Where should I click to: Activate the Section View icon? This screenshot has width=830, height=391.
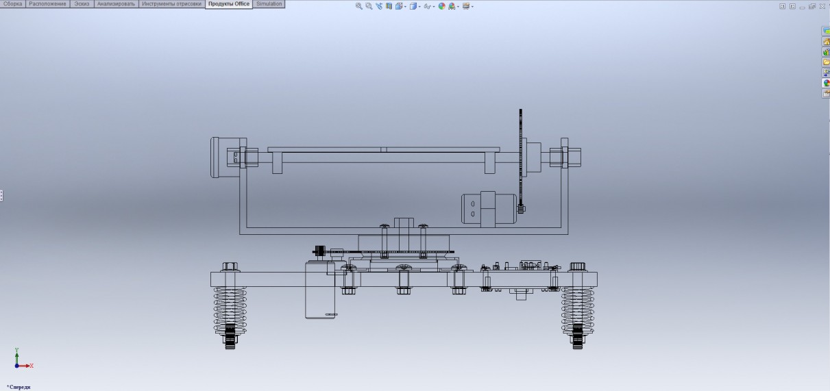coord(389,6)
